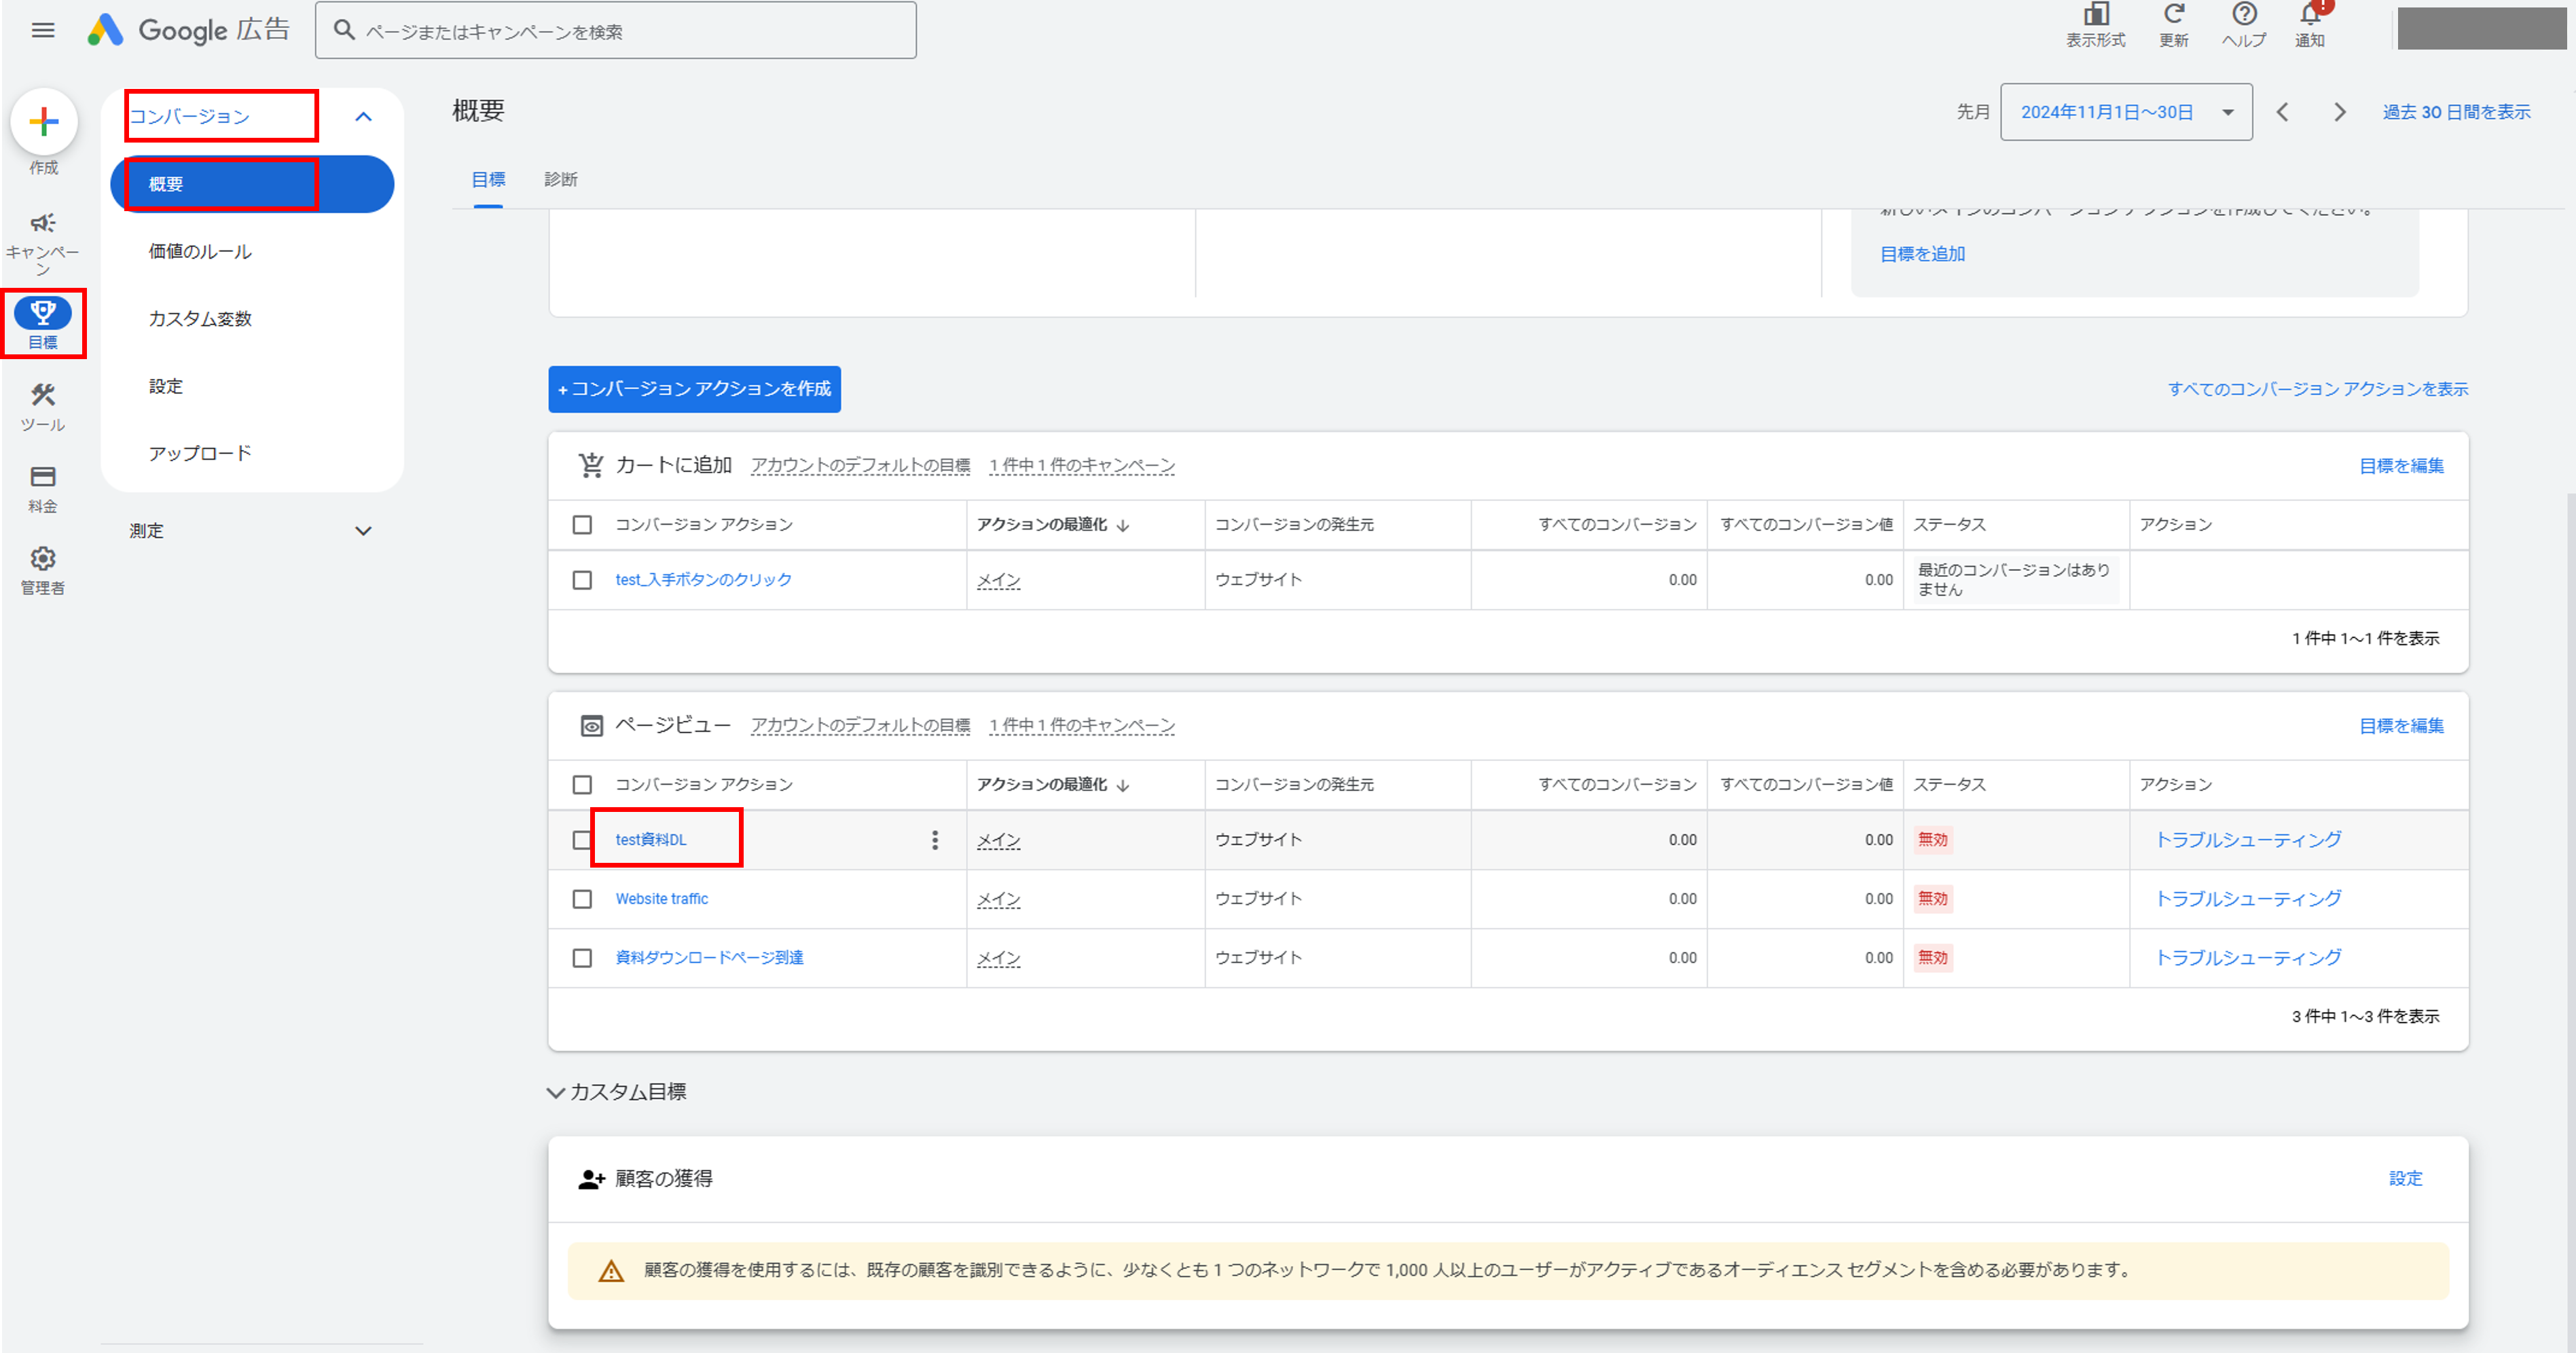
Task: Click トラブルシューティング for Website traffic
Action: click(2248, 900)
